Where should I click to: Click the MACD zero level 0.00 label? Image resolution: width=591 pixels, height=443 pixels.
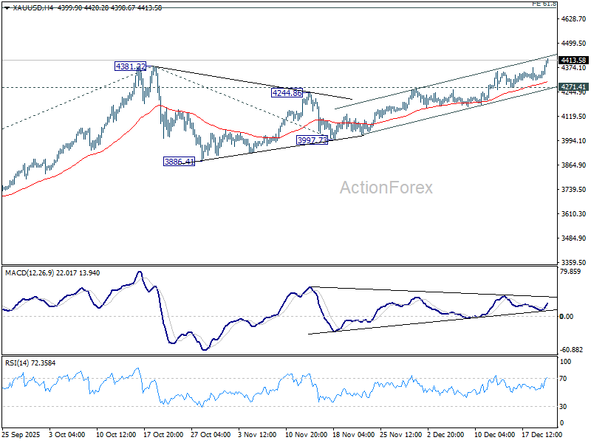pos(567,317)
